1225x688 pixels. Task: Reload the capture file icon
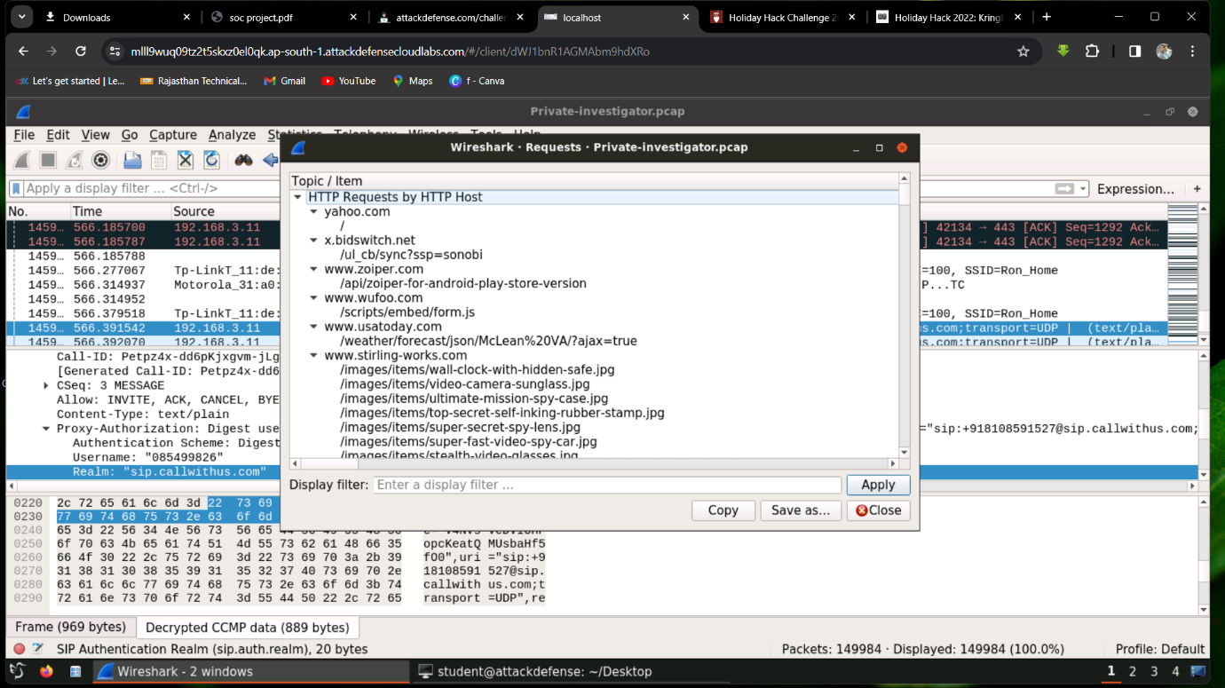(x=211, y=161)
